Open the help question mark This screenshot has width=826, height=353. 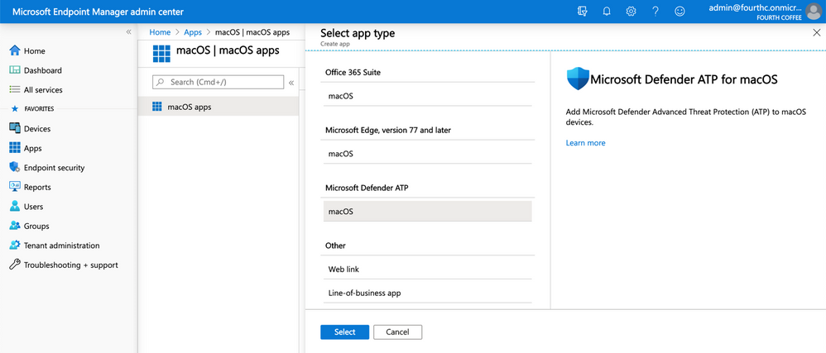coord(656,11)
